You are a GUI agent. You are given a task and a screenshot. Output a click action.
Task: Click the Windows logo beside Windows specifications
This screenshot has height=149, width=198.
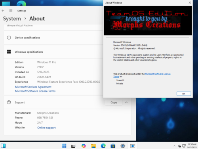point(9,52)
